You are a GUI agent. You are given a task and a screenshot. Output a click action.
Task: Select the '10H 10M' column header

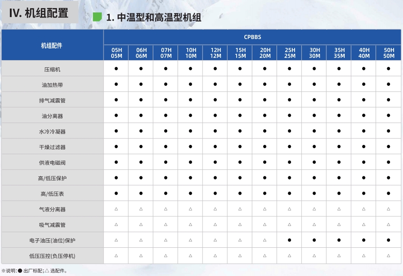coord(191,53)
